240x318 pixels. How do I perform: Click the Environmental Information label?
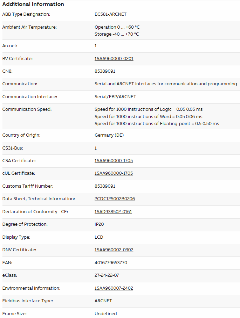click(x=31, y=288)
